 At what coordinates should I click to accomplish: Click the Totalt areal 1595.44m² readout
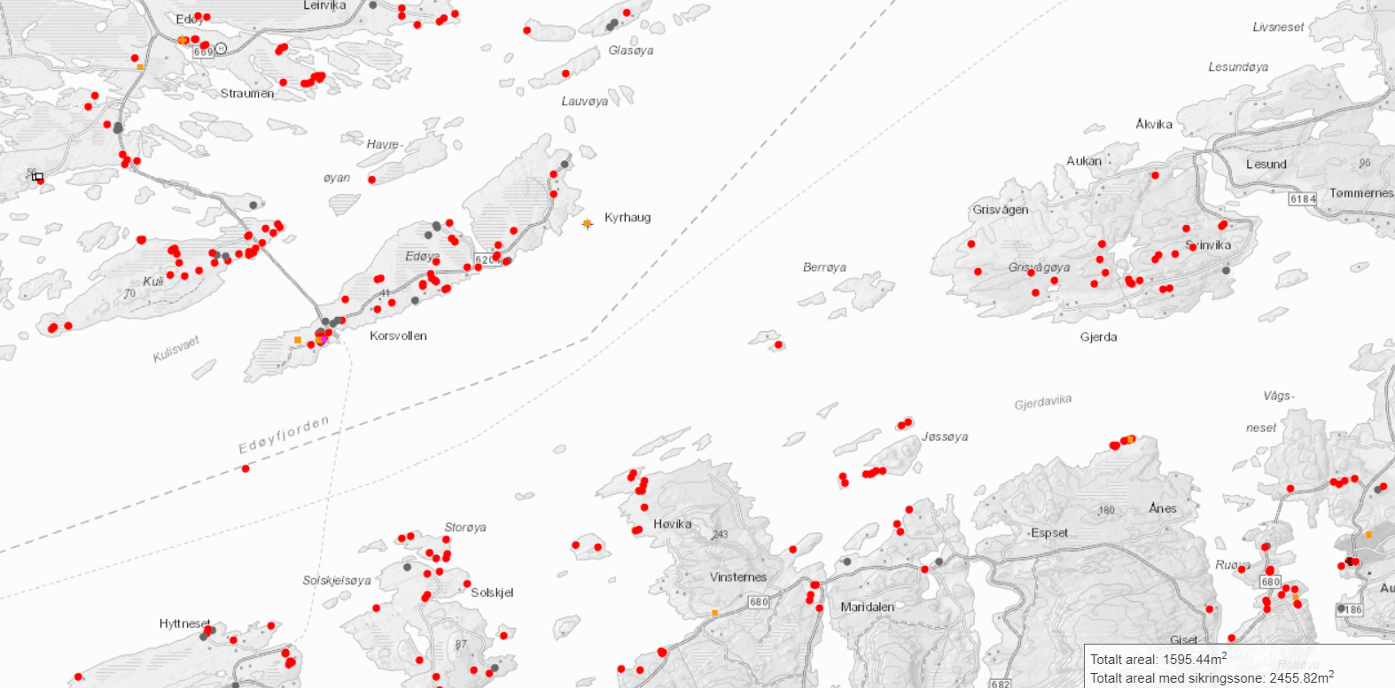coord(1158,659)
